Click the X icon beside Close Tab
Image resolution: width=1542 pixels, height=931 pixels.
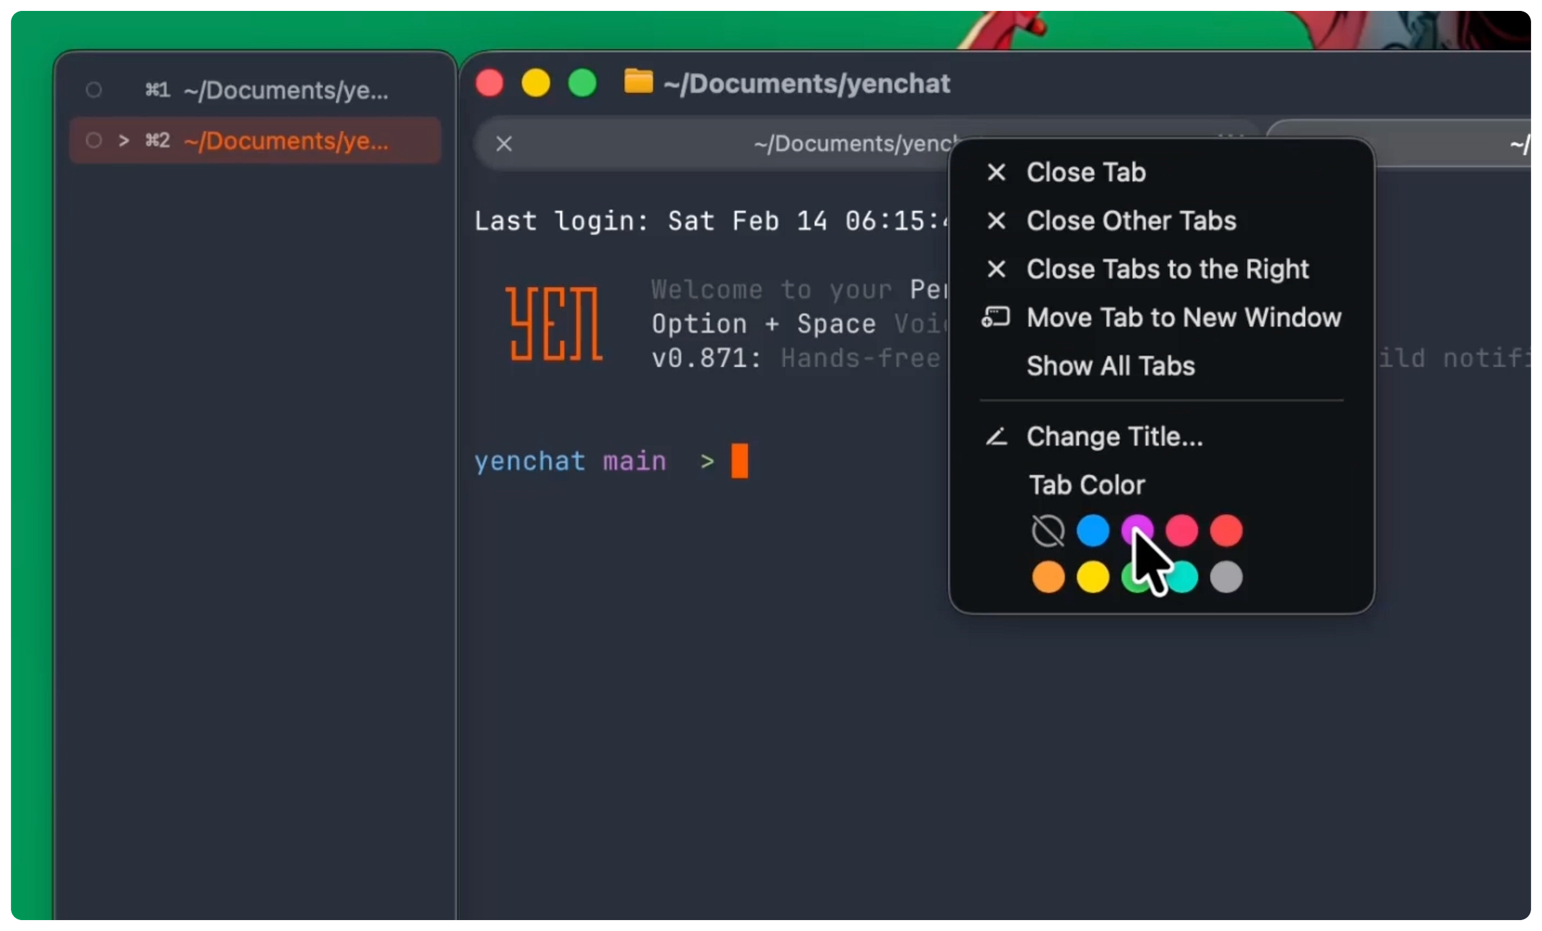pos(996,172)
